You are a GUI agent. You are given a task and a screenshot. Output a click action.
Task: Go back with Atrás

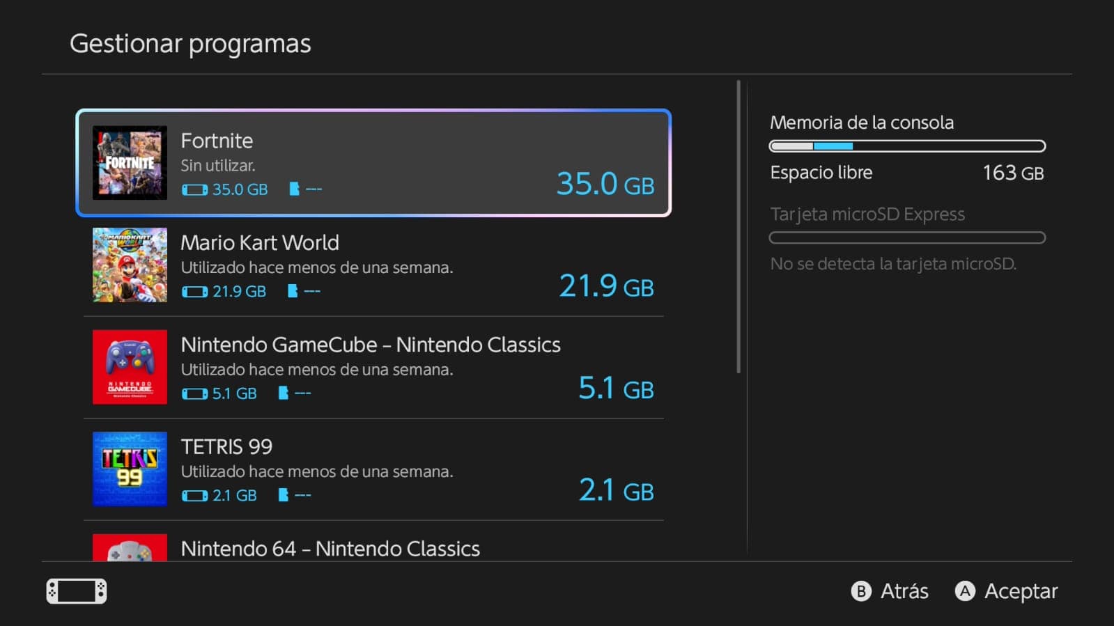tap(890, 591)
